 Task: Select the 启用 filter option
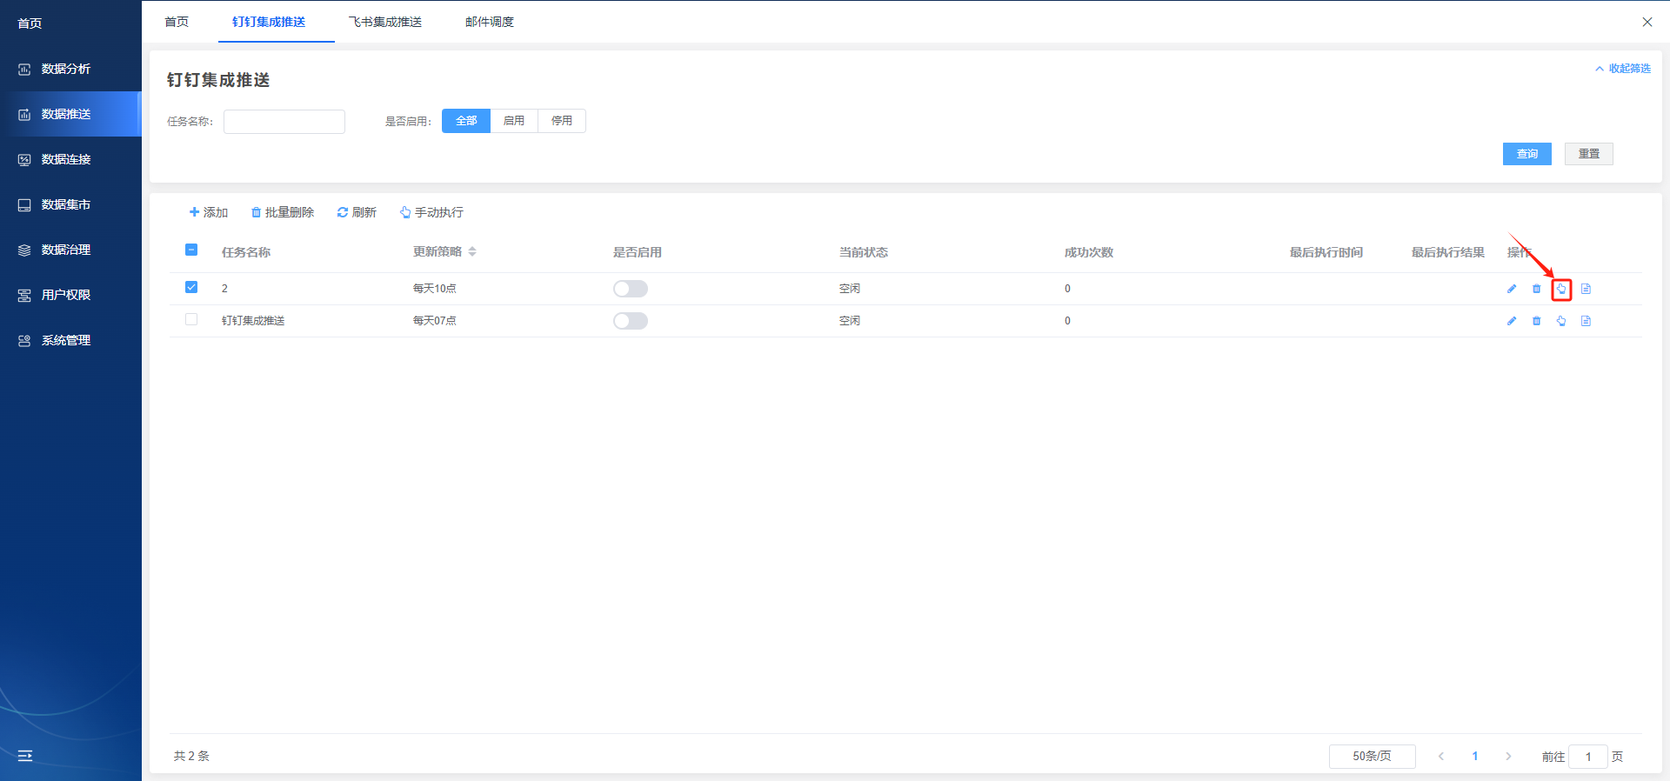click(x=514, y=121)
